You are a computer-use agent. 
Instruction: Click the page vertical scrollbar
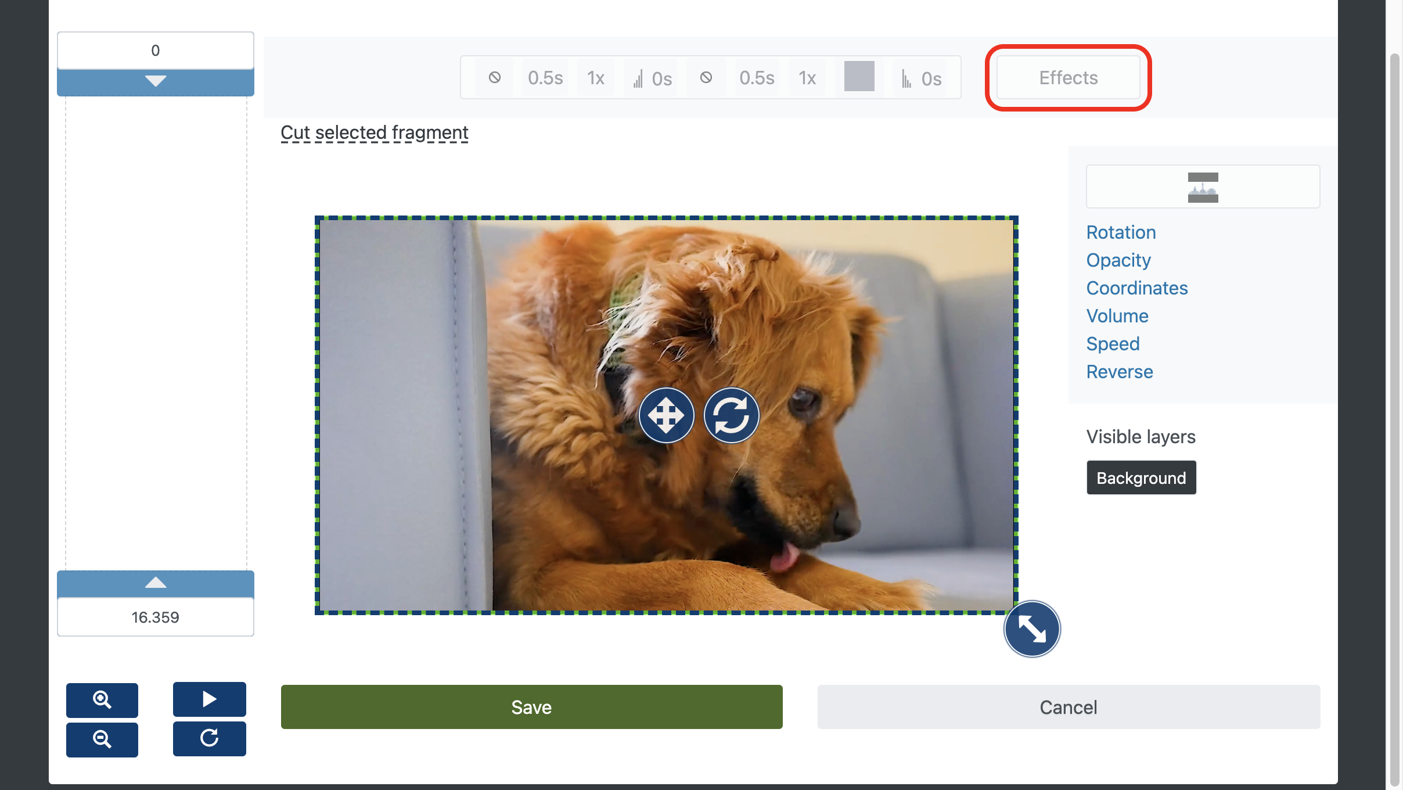click(x=1394, y=419)
